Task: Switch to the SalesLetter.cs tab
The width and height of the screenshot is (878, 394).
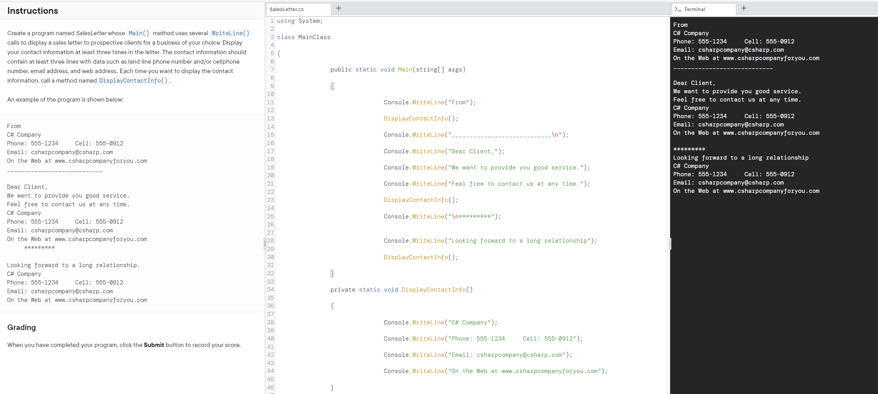Action: pyautogui.click(x=298, y=9)
